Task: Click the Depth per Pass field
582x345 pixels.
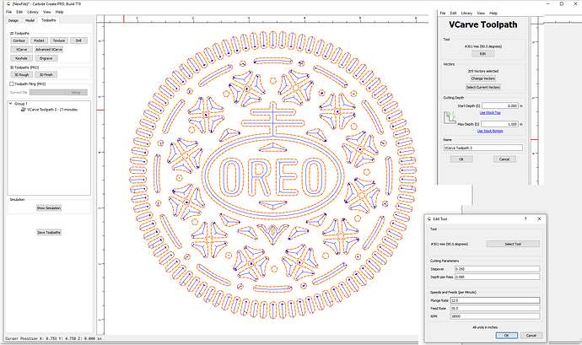Action: click(498, 277)
